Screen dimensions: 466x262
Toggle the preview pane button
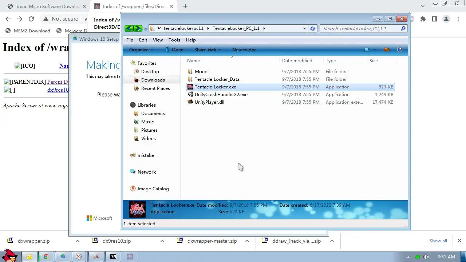387,50
